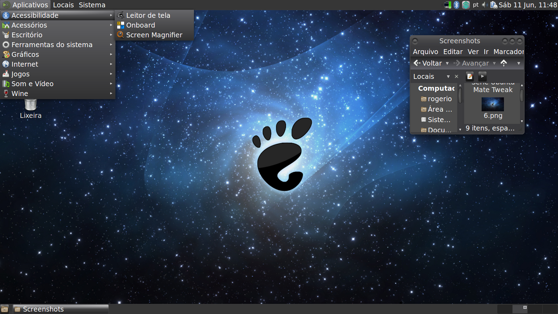The image size is (558, 314).
Task: Expand the toolbar overflow arrow
Action: (x=519, y=63)
